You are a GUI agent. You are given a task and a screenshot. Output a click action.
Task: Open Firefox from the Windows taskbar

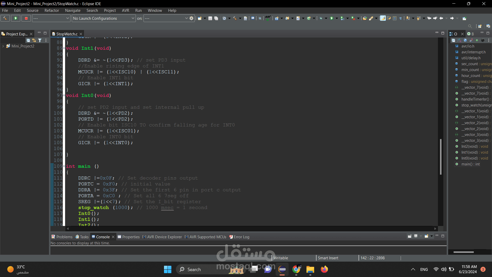(x=324, y=269)
